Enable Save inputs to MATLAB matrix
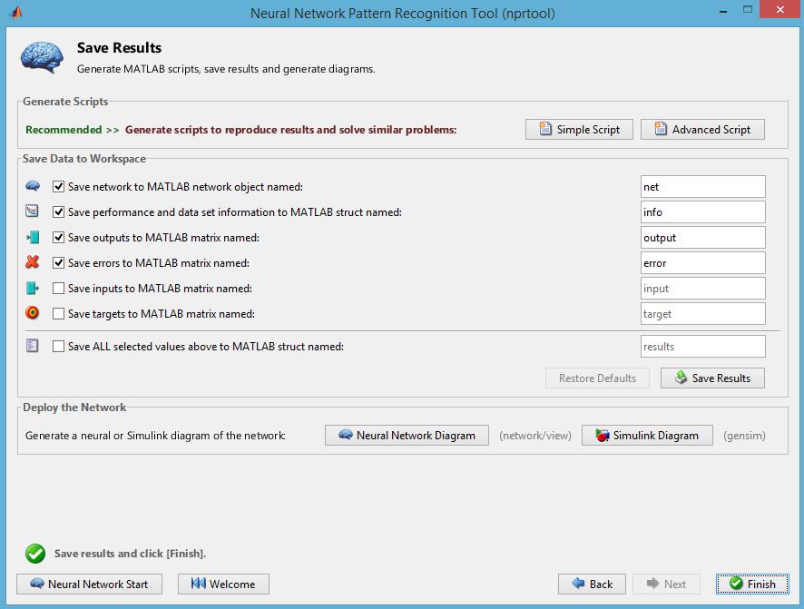The image size is (804, 609). pyautogui.click(x=58, y=289)
